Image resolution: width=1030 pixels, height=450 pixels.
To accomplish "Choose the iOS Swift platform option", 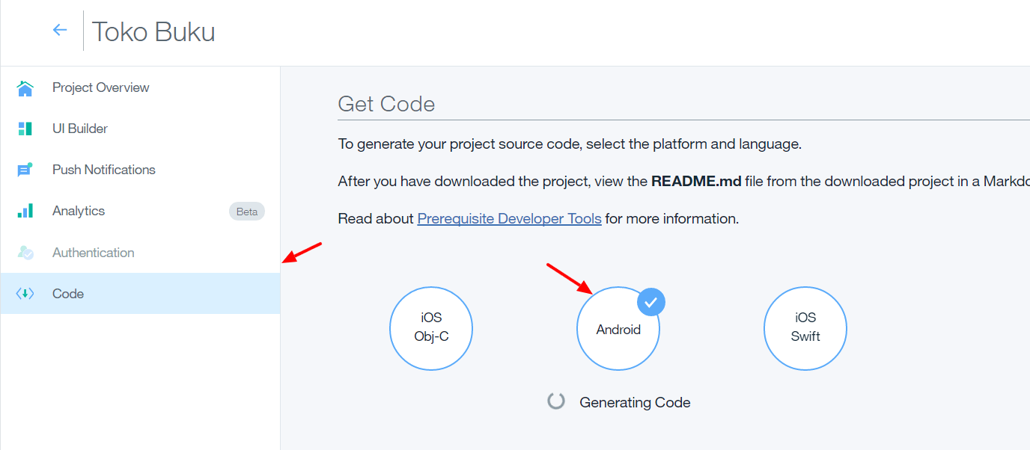I will [805, 328].
